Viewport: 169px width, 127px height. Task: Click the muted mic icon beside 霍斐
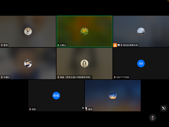pos(2,45)
